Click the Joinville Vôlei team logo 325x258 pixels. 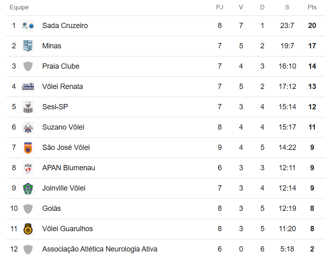tap(28, 188)
